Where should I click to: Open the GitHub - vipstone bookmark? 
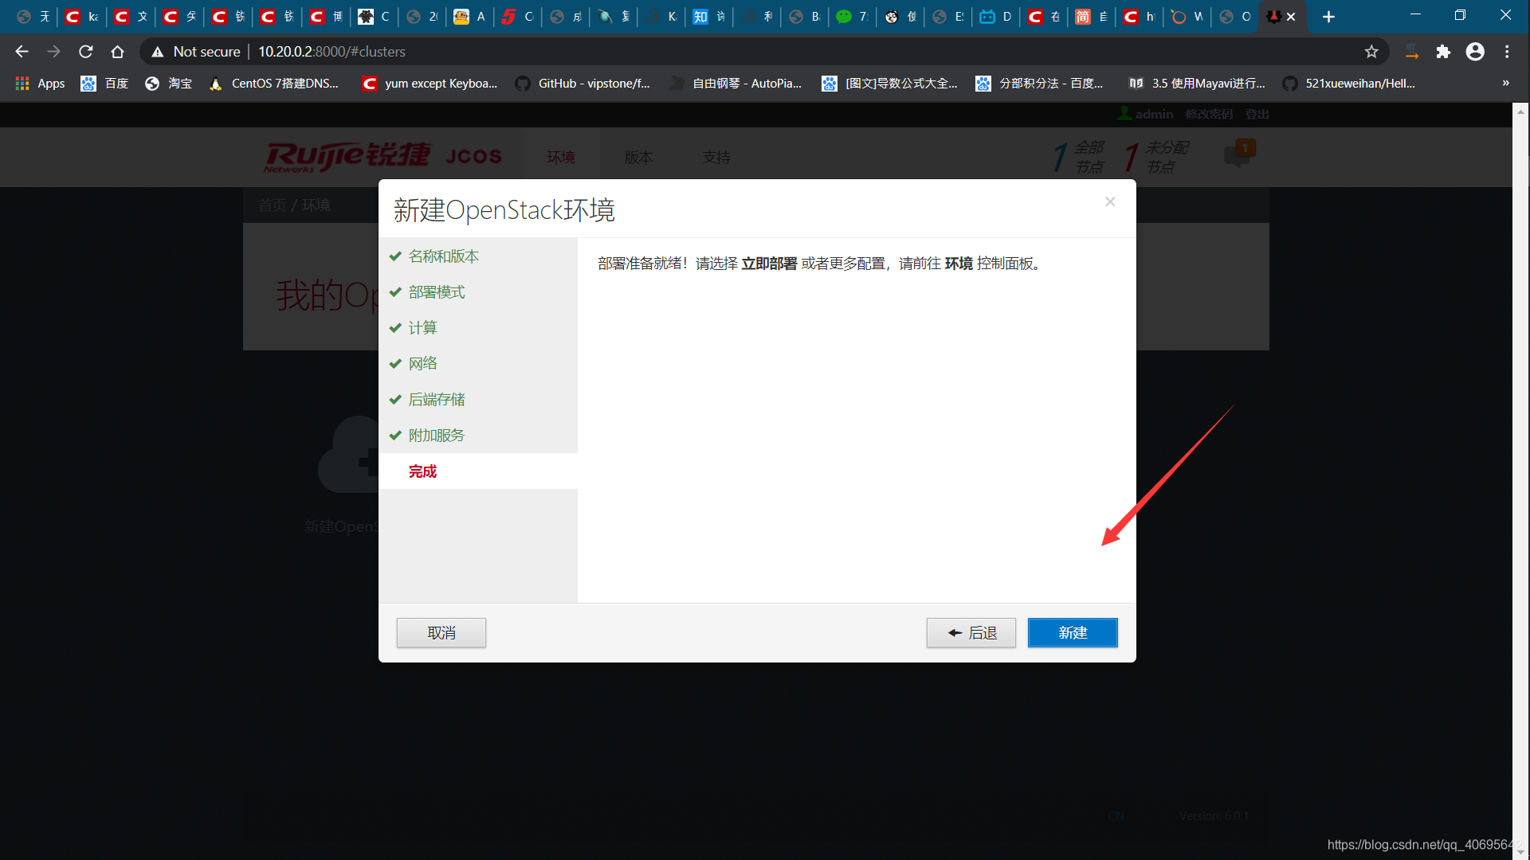pyautogui.click(x=583, y=84)
